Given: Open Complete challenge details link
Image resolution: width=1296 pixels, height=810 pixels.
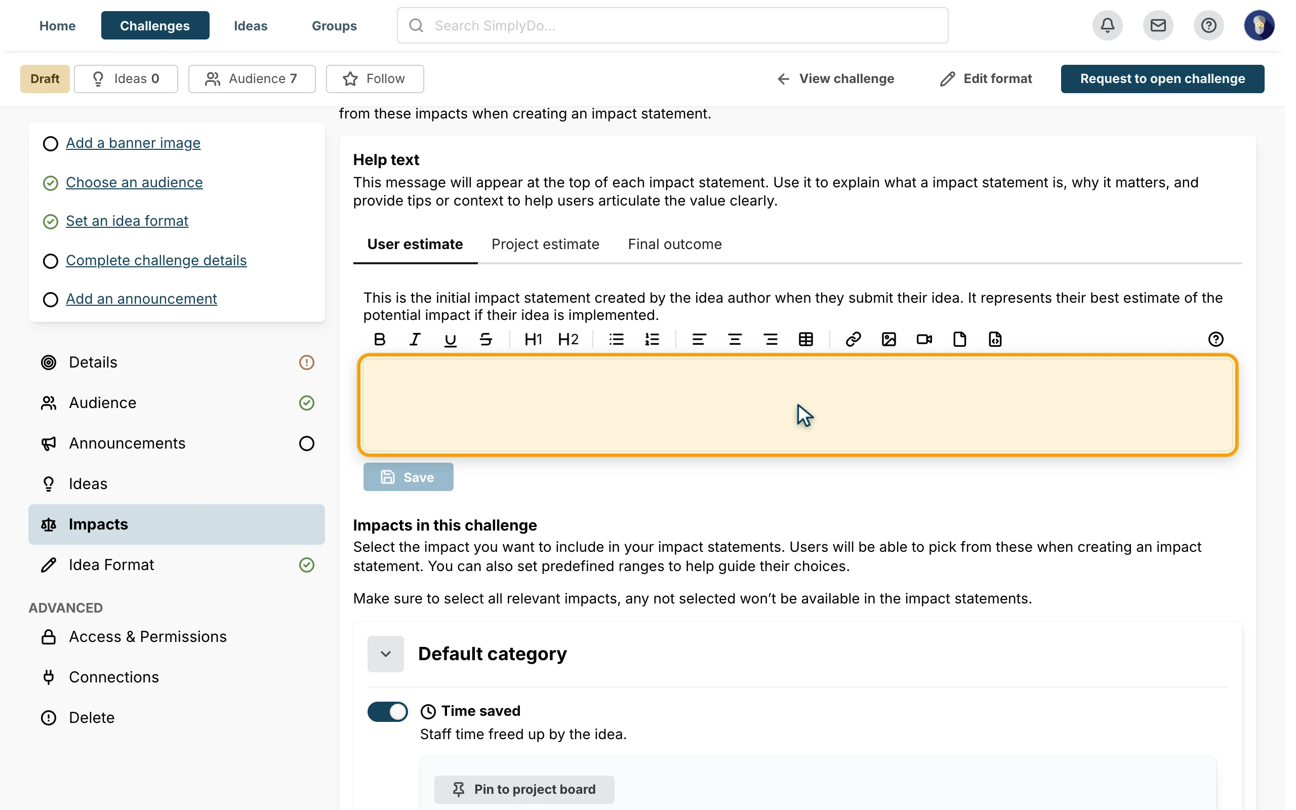Looking at the screenshot, I should tap(156, 260).
